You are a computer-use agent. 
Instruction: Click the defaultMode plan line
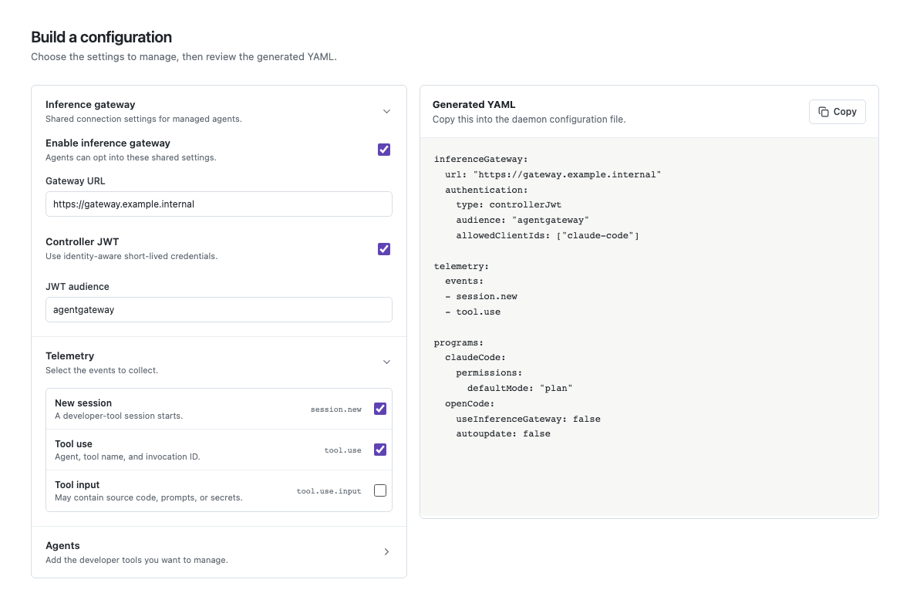(x=520, y=388)
